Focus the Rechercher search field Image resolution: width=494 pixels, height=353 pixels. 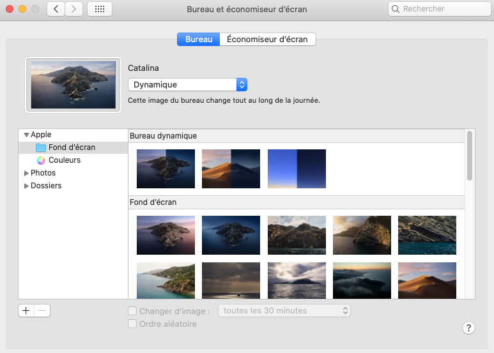(439, 9)
